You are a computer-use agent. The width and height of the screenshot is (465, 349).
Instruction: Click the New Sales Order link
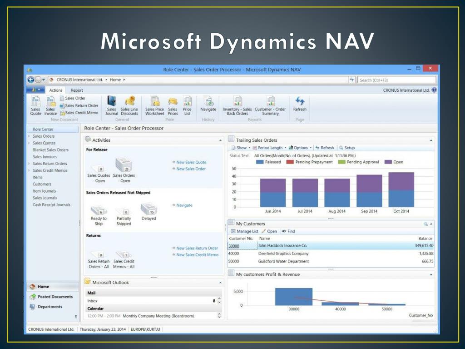(x=191, y=169)
